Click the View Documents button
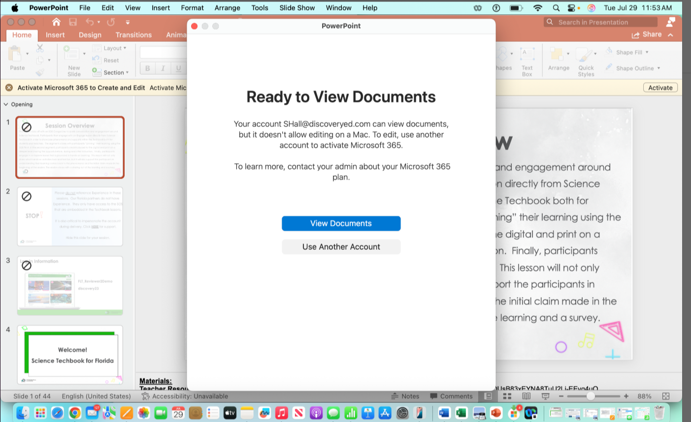 [341, 223]
